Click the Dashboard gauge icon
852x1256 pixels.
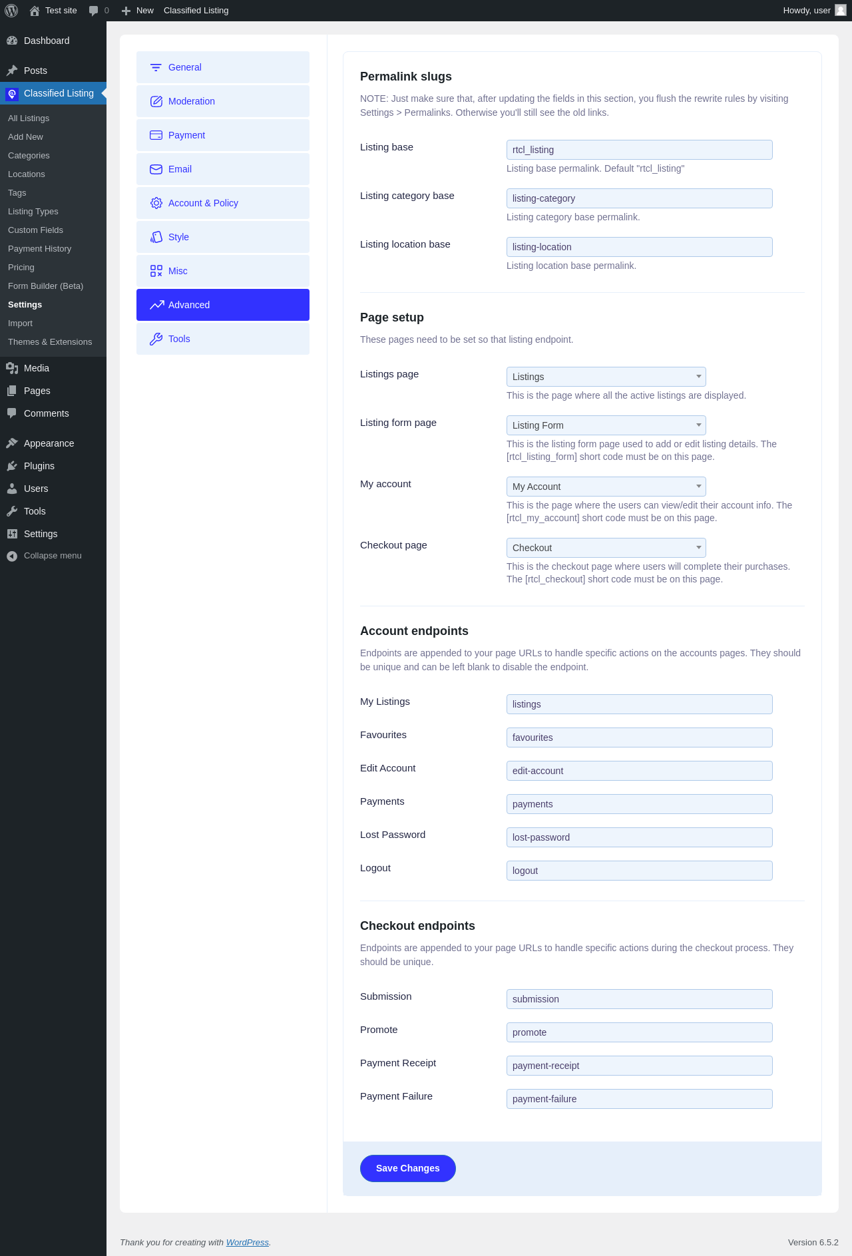(x=12, y=41)
